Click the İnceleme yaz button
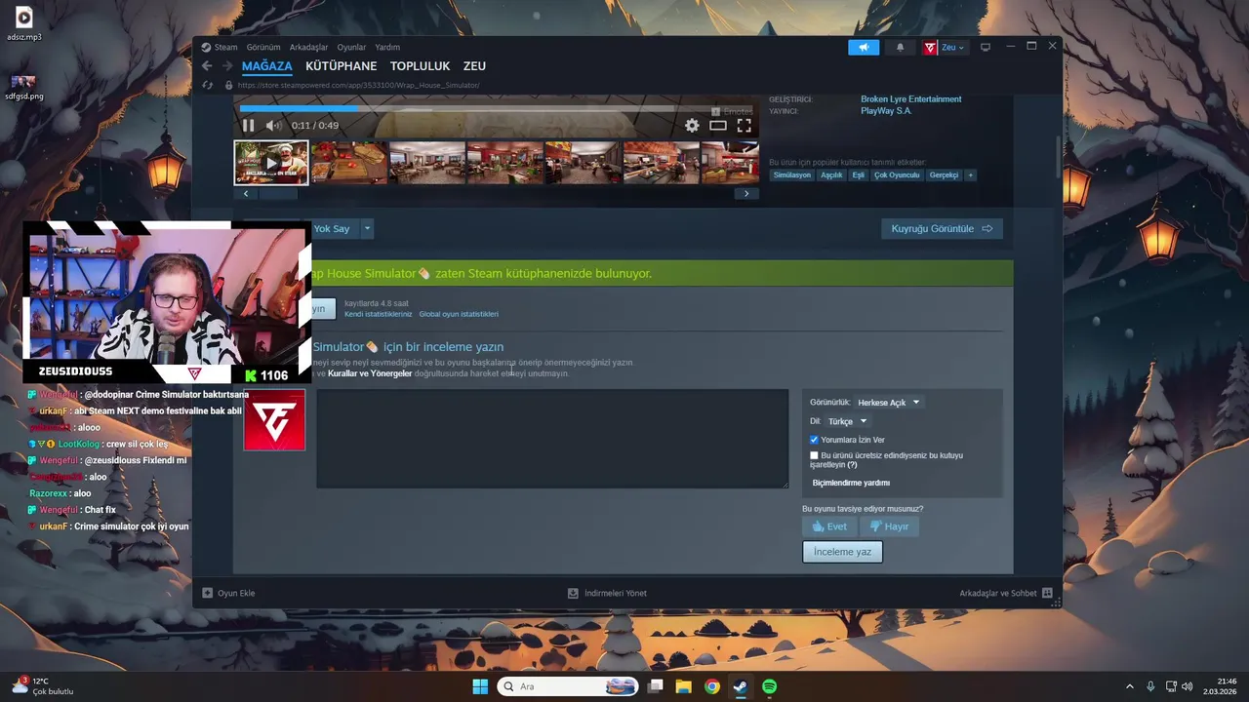 (x=842, y=552)
